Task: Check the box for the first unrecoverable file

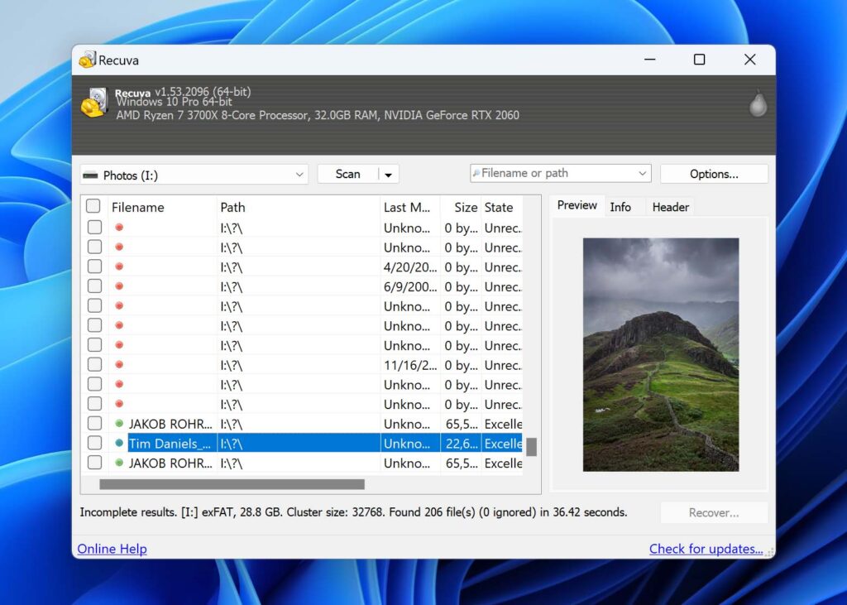Action: [93, 227]
